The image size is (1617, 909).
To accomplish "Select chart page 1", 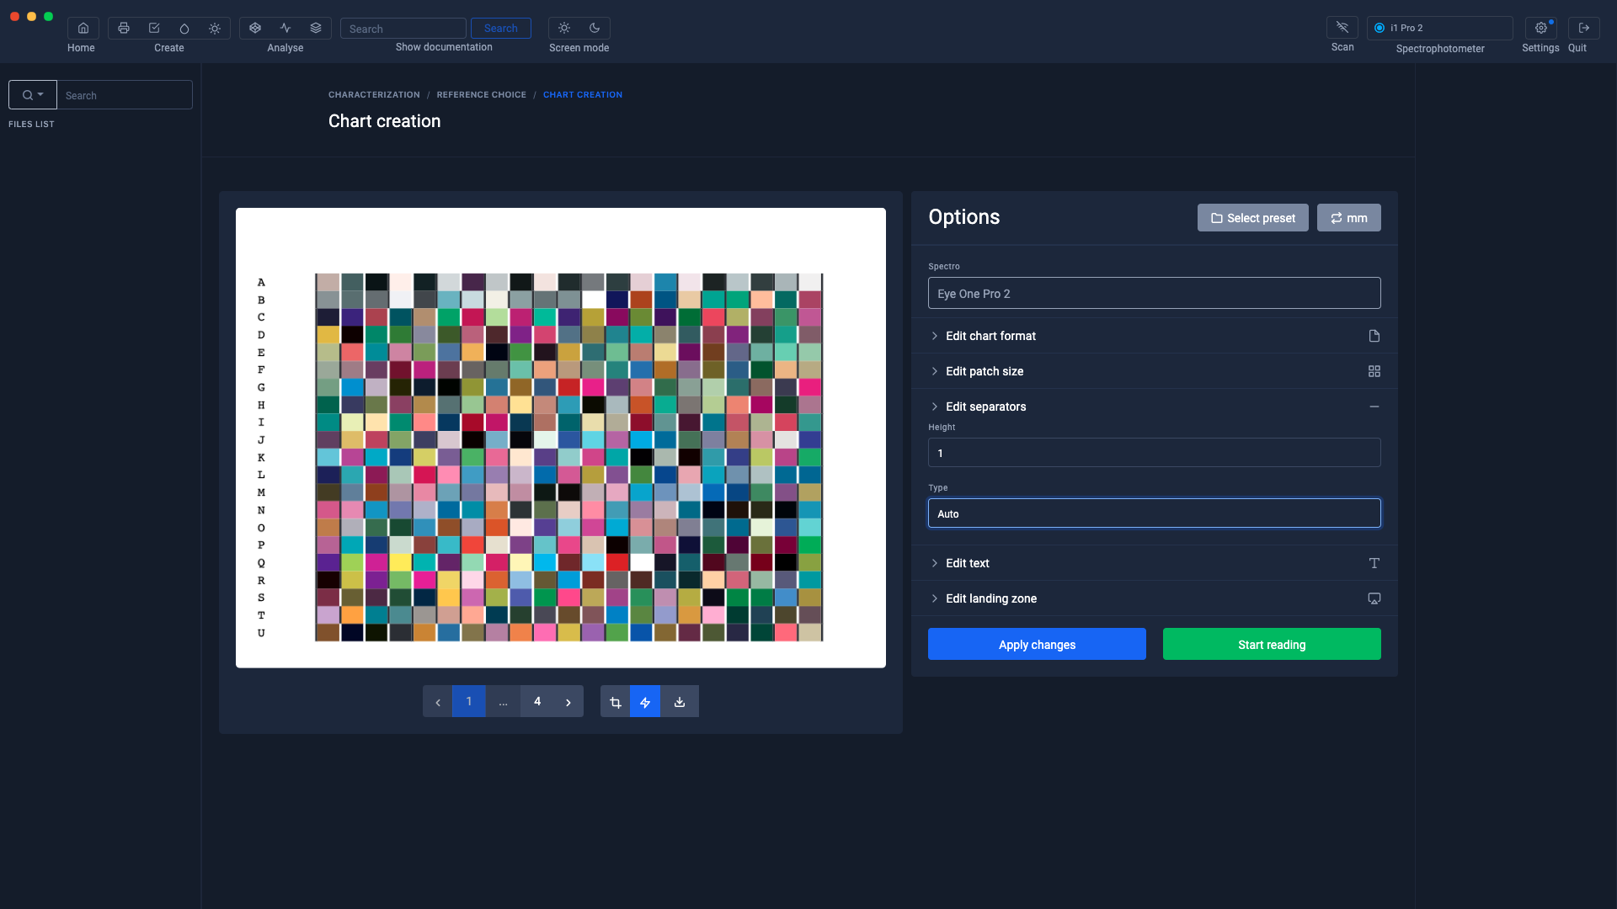I will tap(469, 701).
